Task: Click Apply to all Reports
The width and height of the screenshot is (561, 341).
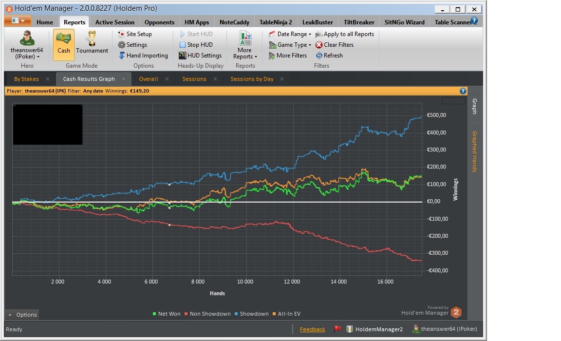Action: [345, 34]
